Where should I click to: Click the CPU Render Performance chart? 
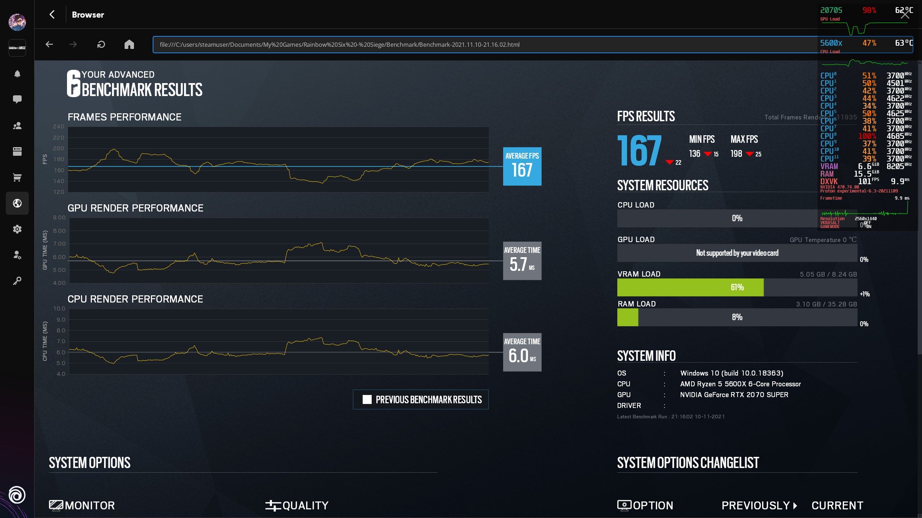pos(278,341)
